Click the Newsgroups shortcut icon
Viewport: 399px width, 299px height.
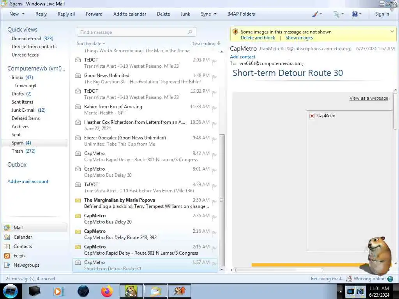point(7,265)
